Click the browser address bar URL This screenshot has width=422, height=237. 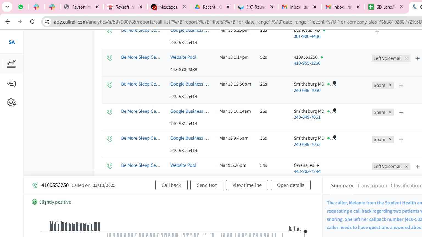(237, 22)
